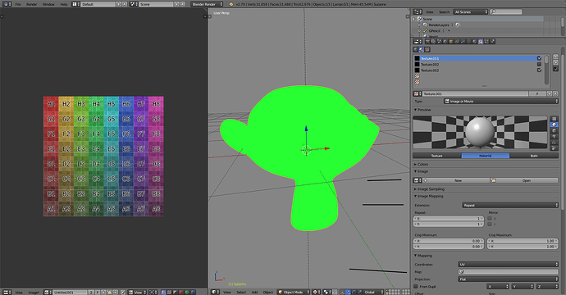The height and width of the screenshot is (295, 566).
Task: Open the texture Type dropdown
Action: [501, 102]
